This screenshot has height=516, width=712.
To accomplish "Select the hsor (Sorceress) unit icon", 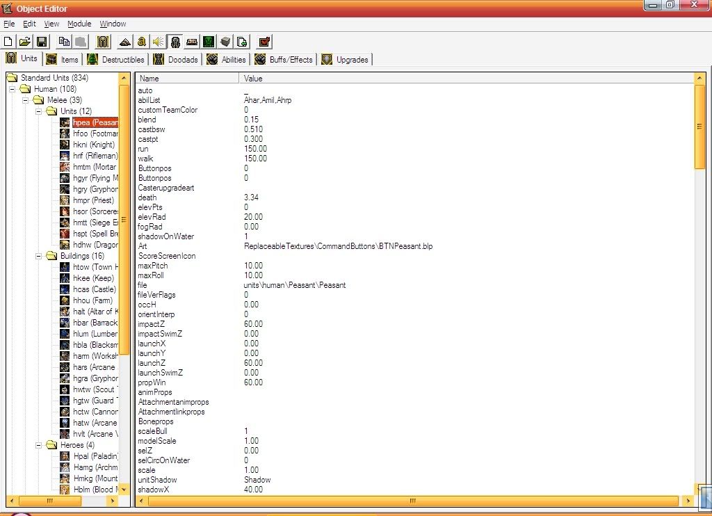I will click(65, 211).
